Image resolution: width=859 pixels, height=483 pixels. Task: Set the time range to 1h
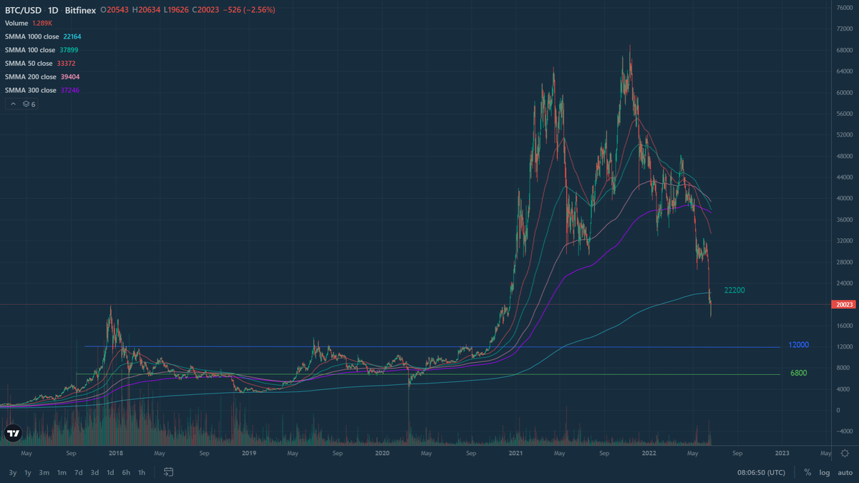click(x=142, y=473)
